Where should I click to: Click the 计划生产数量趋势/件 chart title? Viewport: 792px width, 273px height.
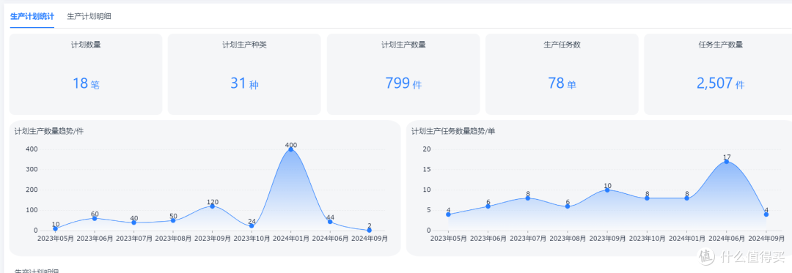(49, 132)
